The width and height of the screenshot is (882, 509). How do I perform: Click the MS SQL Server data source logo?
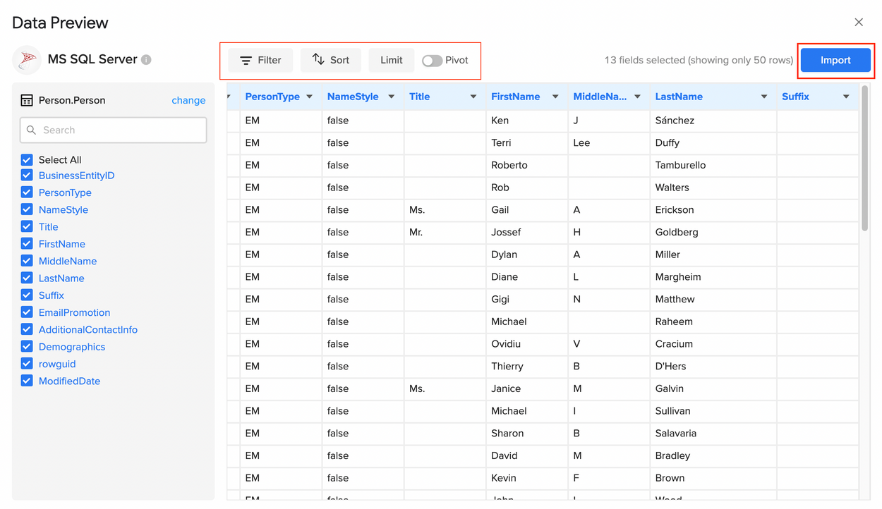pos(27,59)
